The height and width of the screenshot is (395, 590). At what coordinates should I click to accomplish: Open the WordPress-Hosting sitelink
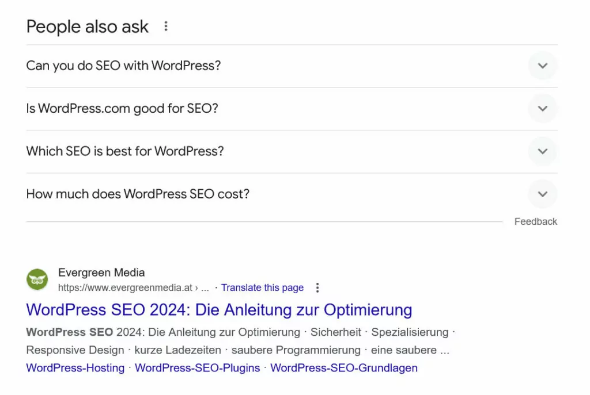click(75, 368)
